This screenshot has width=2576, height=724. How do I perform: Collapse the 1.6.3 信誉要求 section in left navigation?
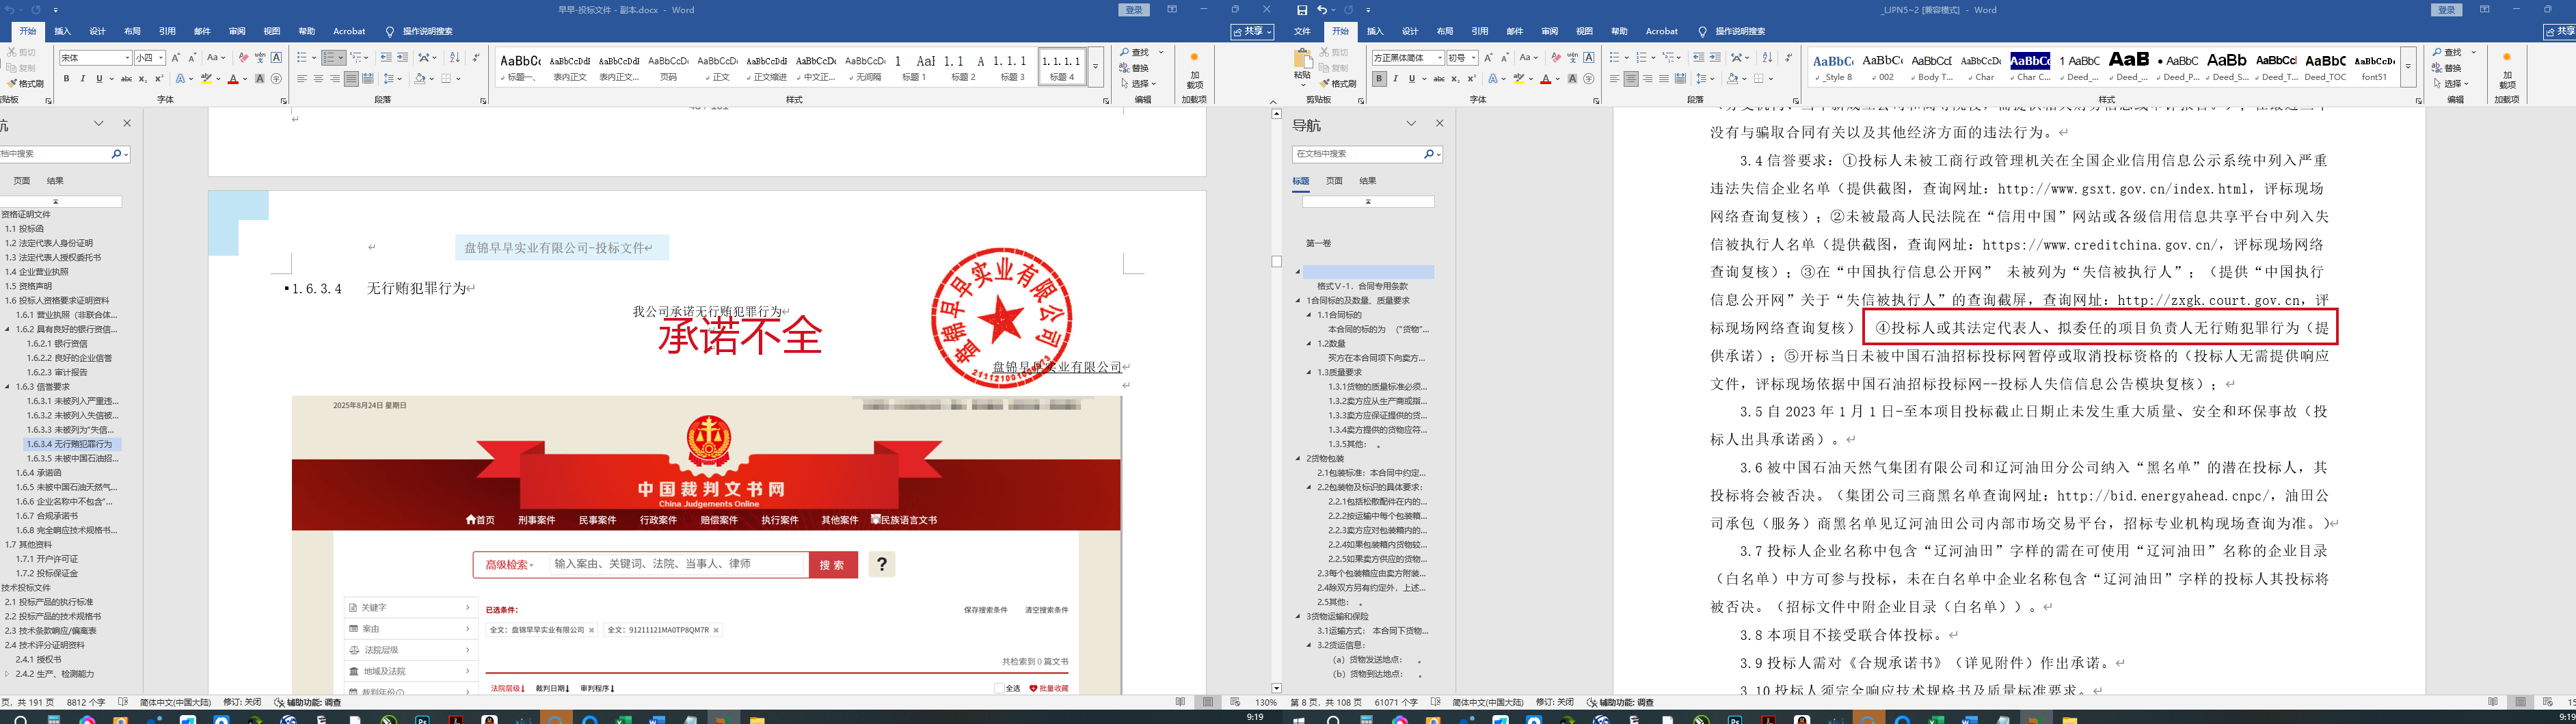(x=8, y=386)
